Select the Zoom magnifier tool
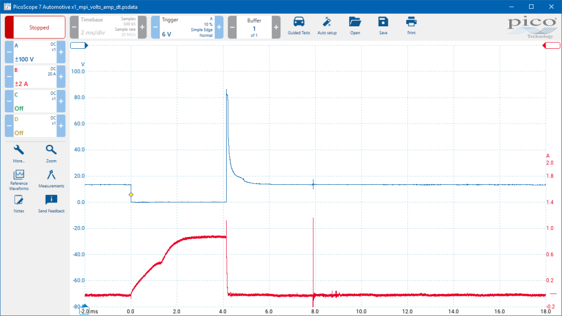This screenshot has height=316, width=562. pyautogui.click(x=51, y=154)
